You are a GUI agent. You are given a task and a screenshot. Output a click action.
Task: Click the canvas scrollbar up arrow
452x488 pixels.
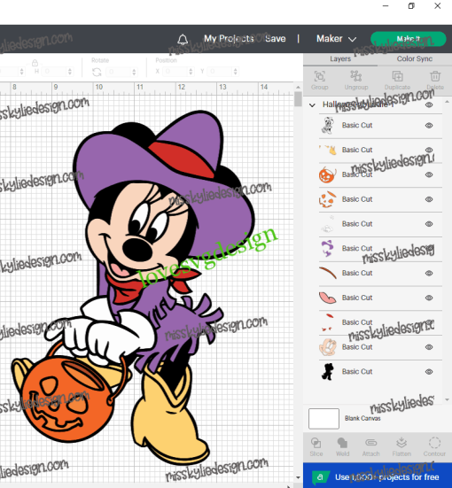298,87
